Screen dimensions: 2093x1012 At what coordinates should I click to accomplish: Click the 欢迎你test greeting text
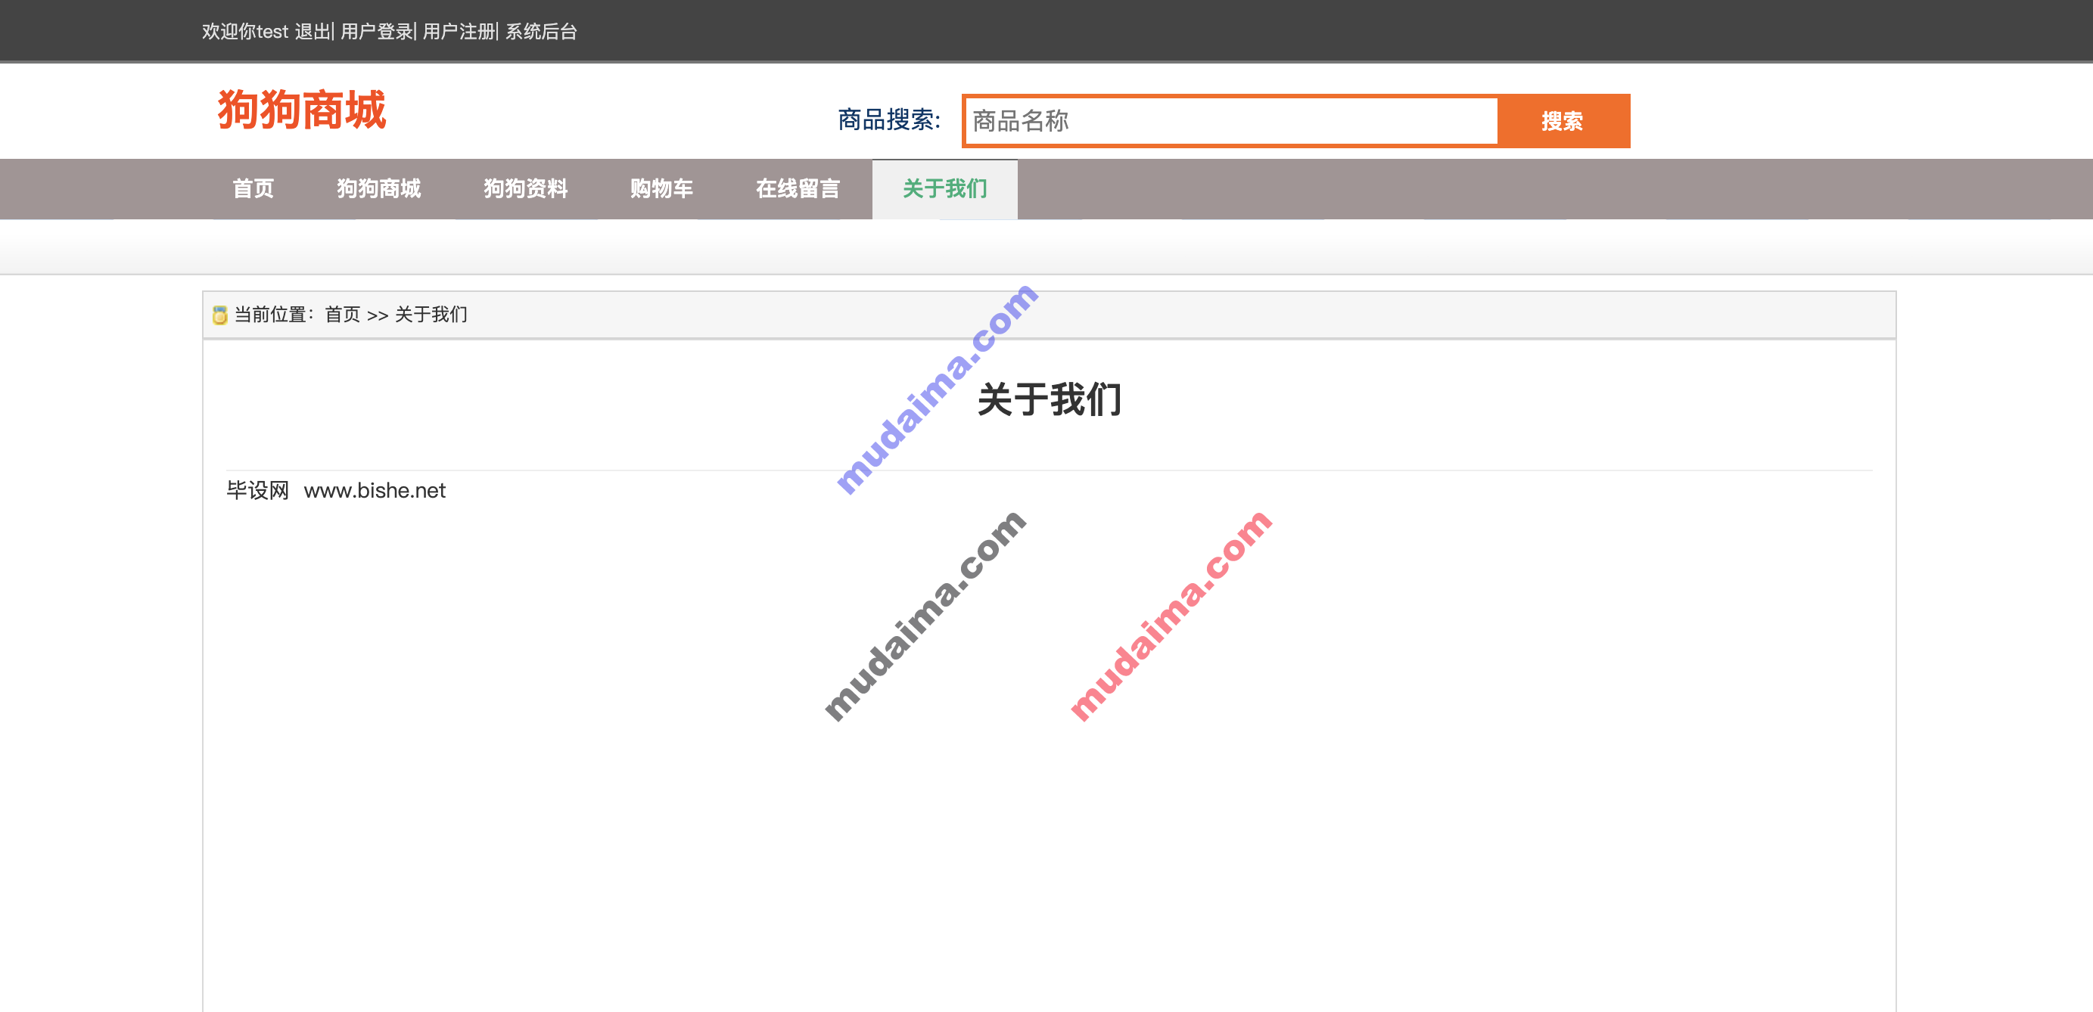(x=245, y=32)
